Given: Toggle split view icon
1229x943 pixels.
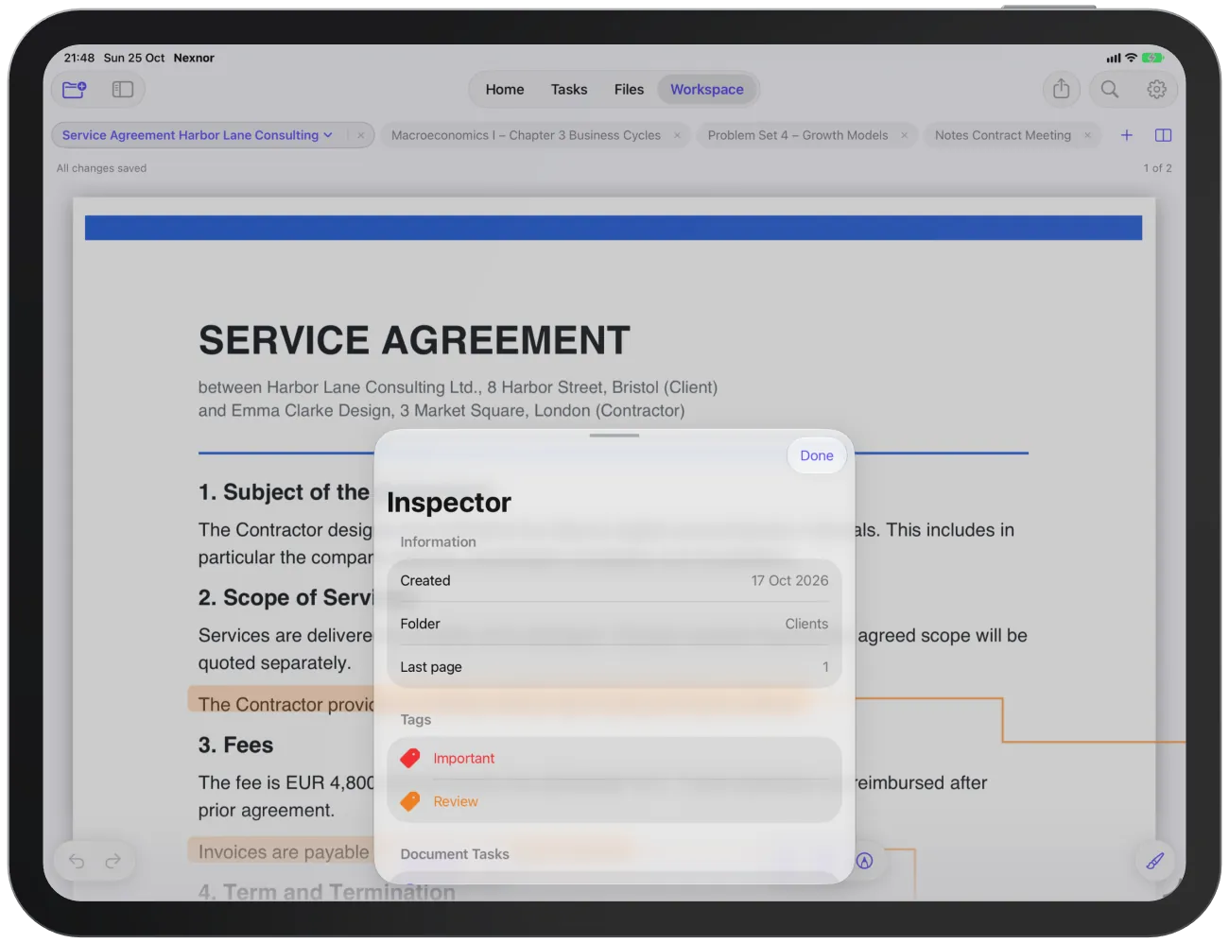Looking at the screenshot, I should point(1164,135).
